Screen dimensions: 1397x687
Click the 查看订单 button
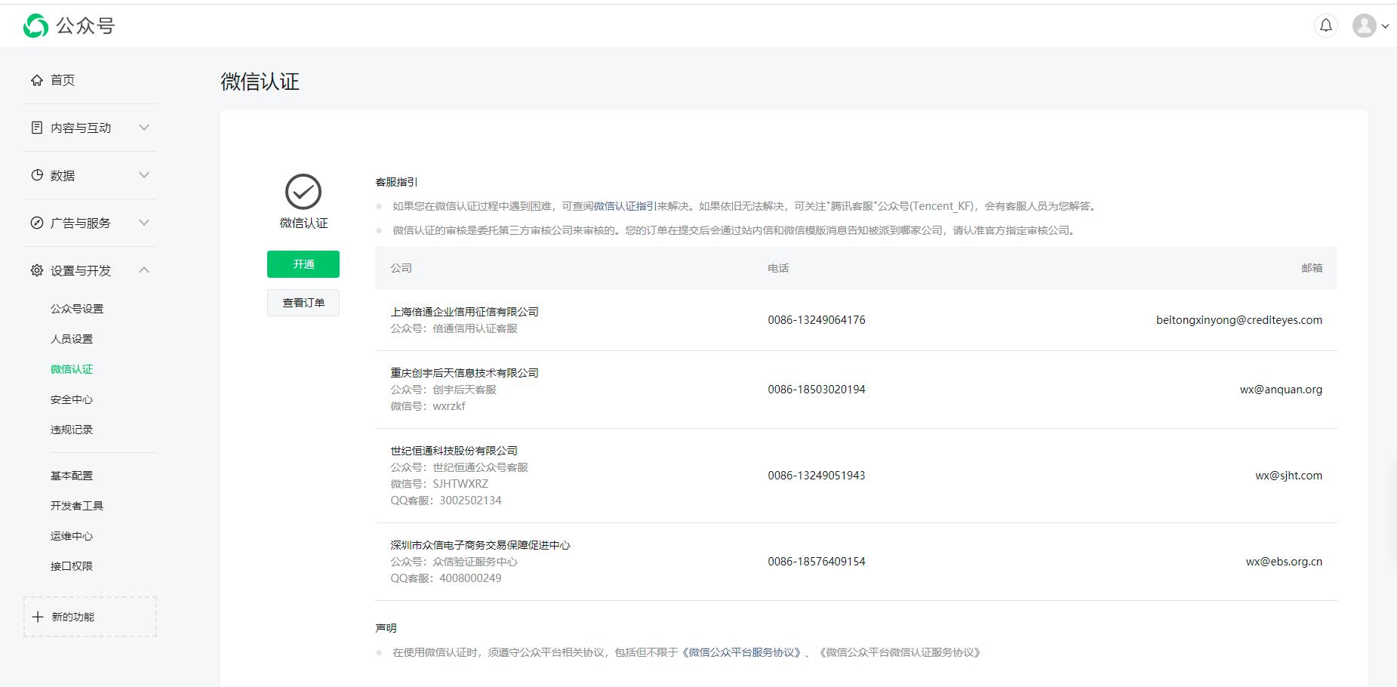point(303,303)
